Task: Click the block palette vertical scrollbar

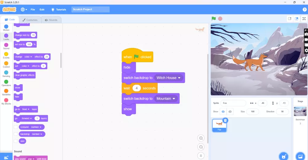Action: pyautogui.click(x=61, y=60)
